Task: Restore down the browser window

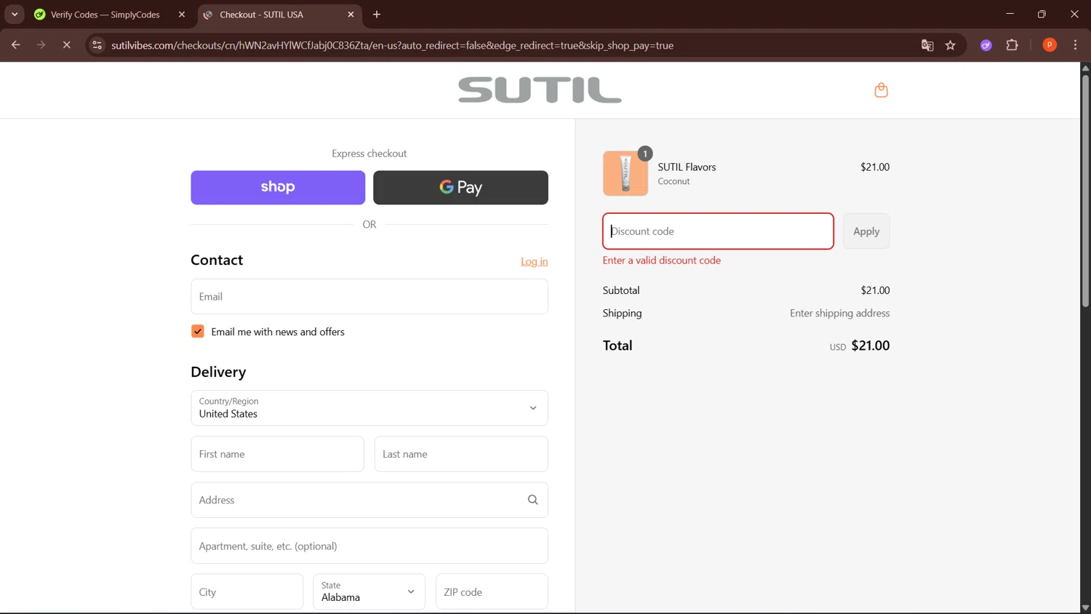Action: (x=1042, y=14)
